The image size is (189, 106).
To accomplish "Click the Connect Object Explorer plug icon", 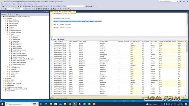I will [8, 14].
